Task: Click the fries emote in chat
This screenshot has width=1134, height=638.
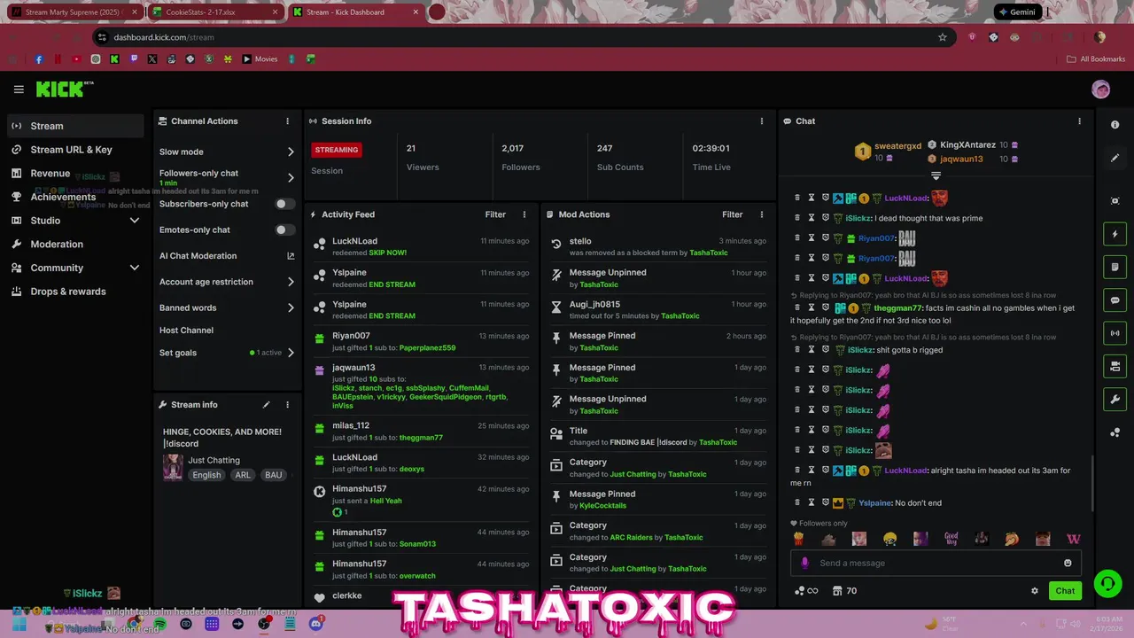Action: 798,539
